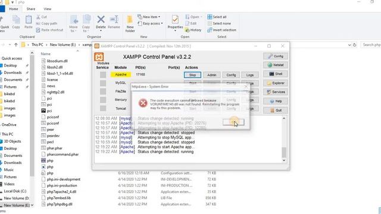Click the XAMPP orange logo icon

coord(99,57)
